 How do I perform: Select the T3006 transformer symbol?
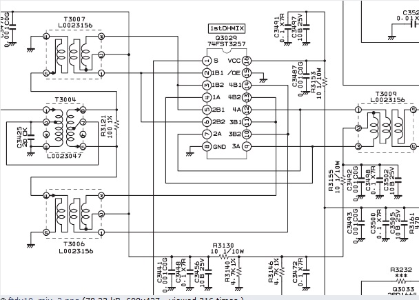(73, 207)
